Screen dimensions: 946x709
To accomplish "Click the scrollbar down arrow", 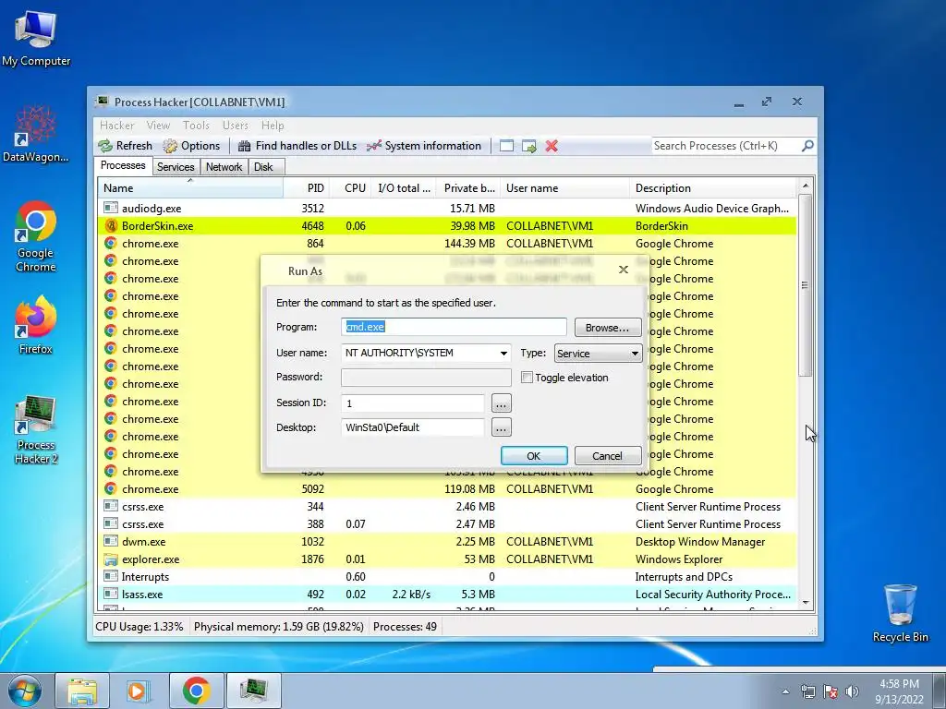I will 806,602.
